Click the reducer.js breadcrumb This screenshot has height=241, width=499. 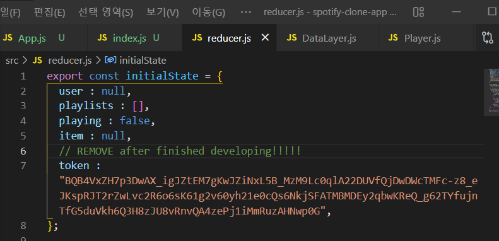[69, 61]
